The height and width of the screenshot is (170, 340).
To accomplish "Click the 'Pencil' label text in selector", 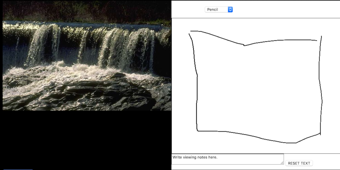I will [x=213, y=10].
